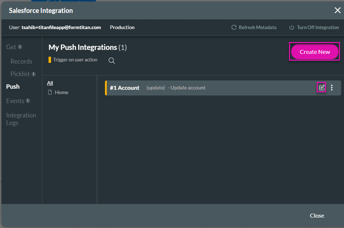Click the search icon
Screen dimensions: 344x228
click(x=111, y=61)
